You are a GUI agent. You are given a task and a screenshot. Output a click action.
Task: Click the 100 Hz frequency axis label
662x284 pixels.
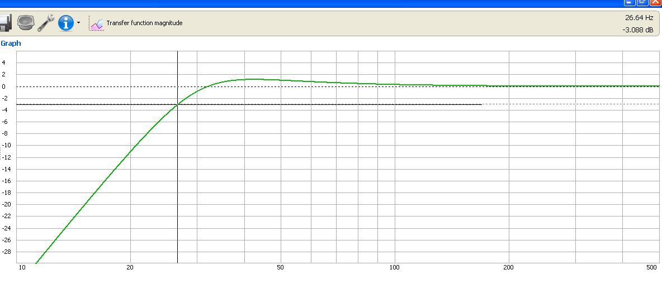click(x=394, y=268)
